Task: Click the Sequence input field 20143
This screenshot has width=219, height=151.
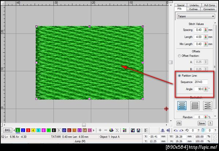Action: tap(201, 82)
